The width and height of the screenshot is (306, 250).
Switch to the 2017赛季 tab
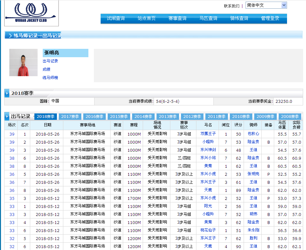70,117
